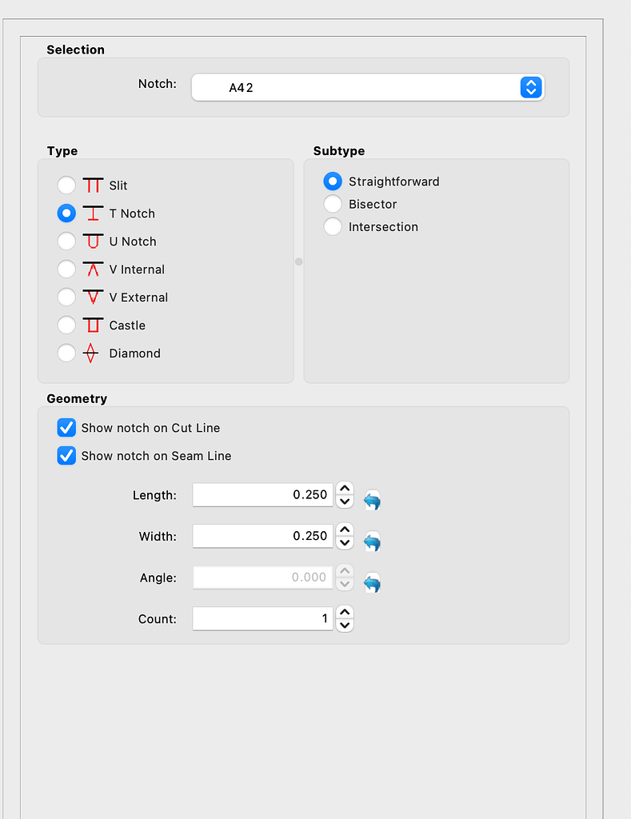This screenshot has width=631, height=819.
Task: Click the V External notch icon
Action: (91, 297)
